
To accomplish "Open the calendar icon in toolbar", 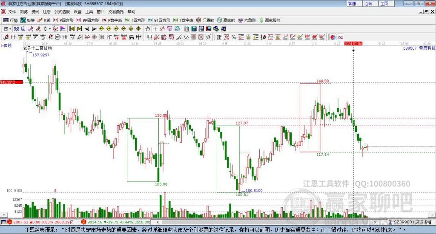I will click(x=186, y=28).
